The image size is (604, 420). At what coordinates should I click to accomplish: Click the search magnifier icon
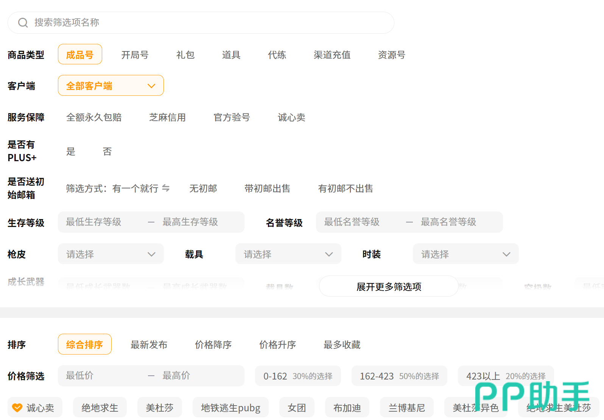coord(23,23)
